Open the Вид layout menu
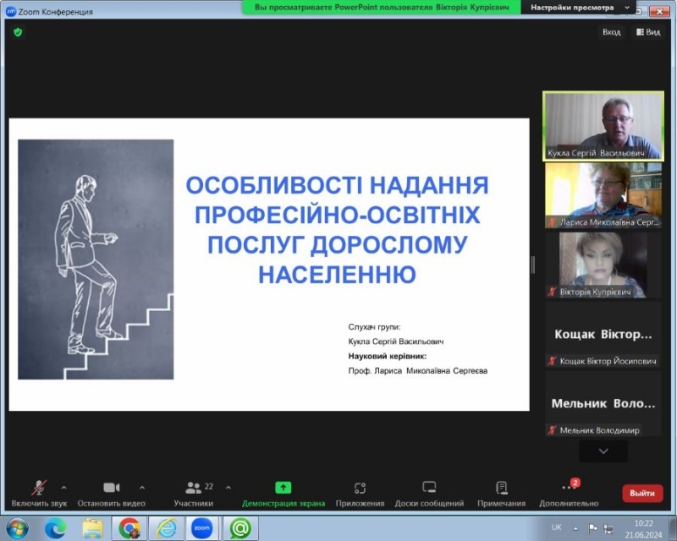Viewport: 677px width, 541px height. (647, 32)
